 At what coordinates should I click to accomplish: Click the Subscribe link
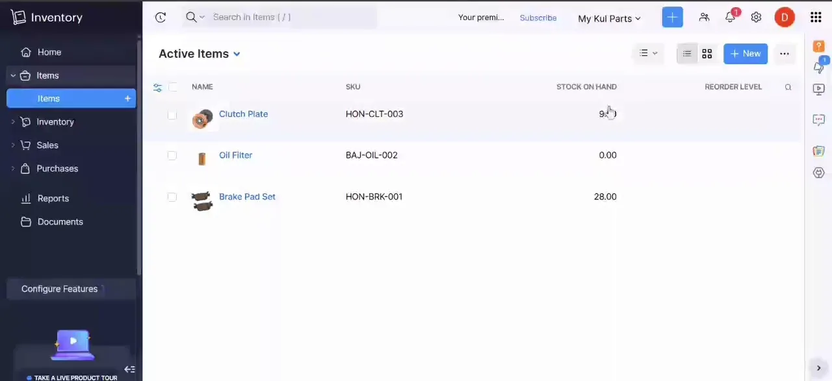[538, 18]
